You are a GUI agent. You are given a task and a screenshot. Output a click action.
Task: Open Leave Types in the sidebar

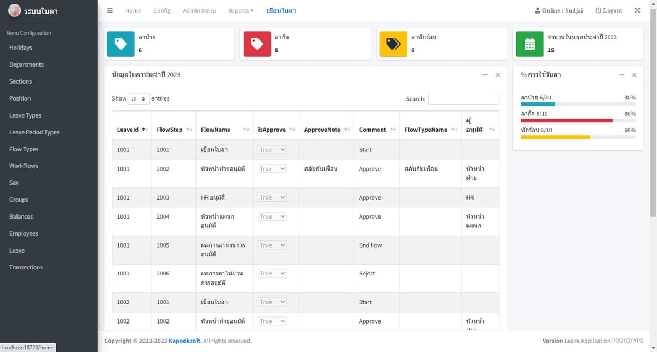(25, 115)
